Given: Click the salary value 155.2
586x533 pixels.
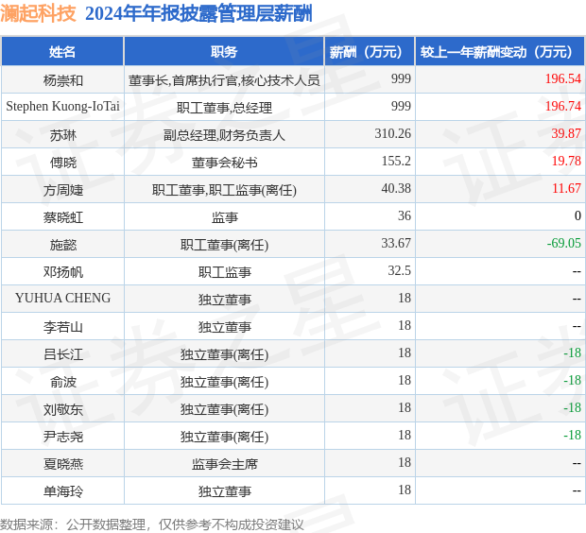Looking at the screenshot, I should (396, 161).
